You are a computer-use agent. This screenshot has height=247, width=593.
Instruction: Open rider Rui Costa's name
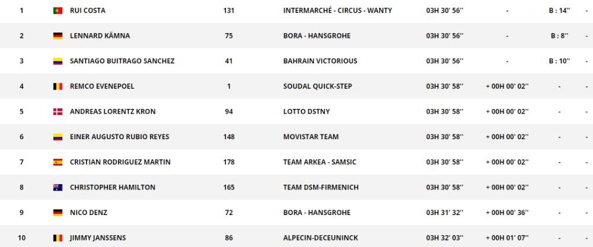(88, 11)
